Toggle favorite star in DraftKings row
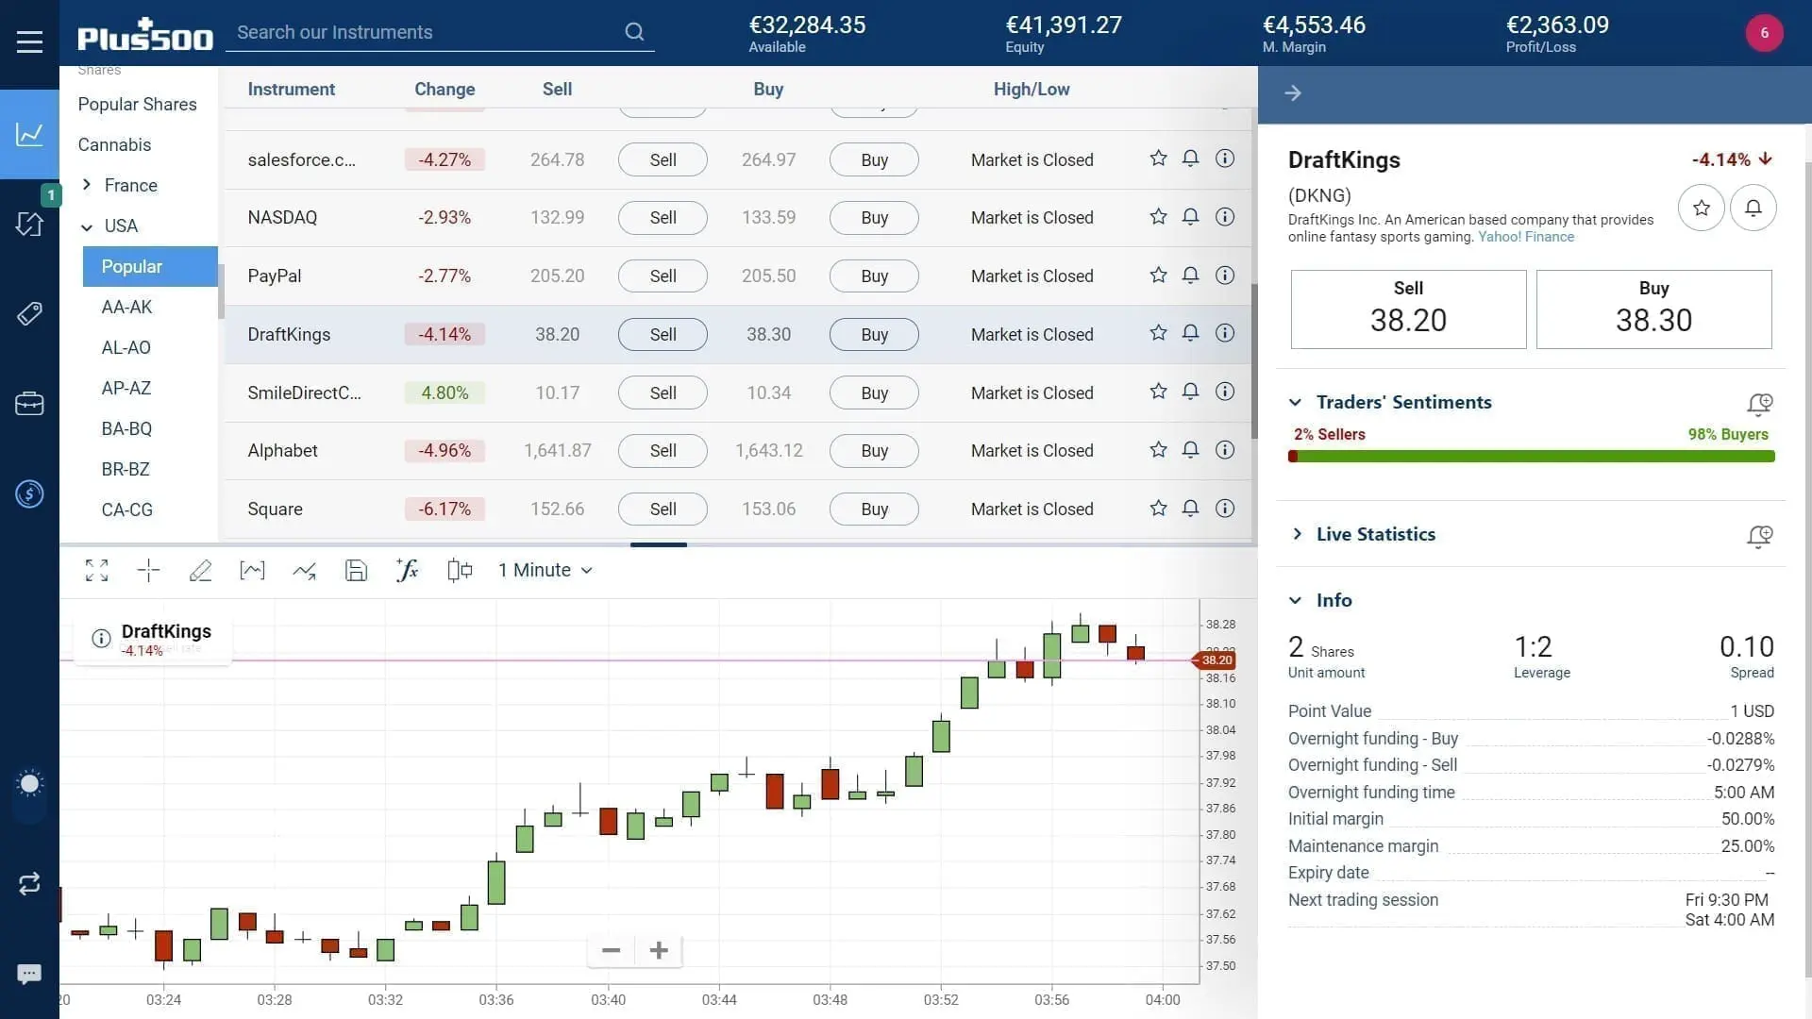The image size is (1812, 1019). tap(1158, 333)
